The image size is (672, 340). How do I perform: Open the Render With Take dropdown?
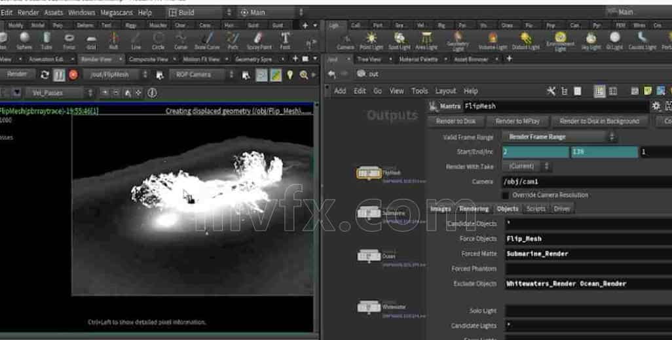pos(526,166)
